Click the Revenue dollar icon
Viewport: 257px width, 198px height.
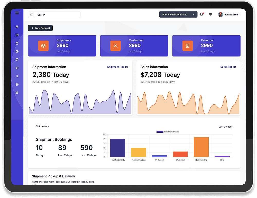pyautogui.click(x=188, y=46)
